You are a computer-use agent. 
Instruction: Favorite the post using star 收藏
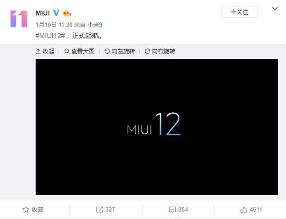point(33,209)
